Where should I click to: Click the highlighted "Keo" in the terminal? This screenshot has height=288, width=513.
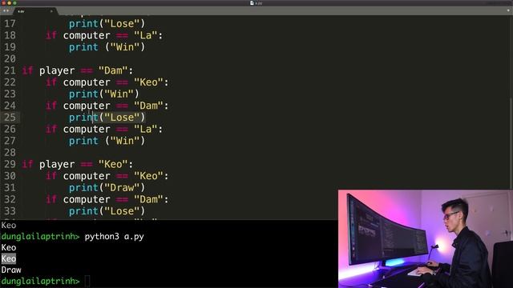(9, 258)
